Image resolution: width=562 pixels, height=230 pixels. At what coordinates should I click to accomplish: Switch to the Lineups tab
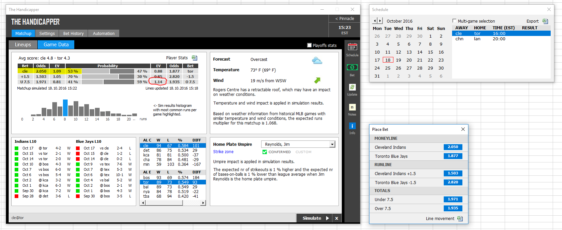point(23,45)
